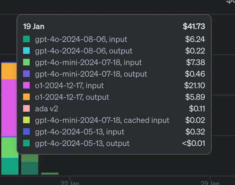Viewport: 235px width, 185px height.
Task: Select the magenta o1-2024-12-17 input swatch
Action: (26, 86)
